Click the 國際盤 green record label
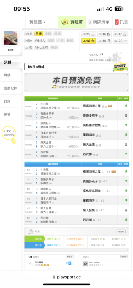The width and height of the screenshot is (133, 288). 34,239
